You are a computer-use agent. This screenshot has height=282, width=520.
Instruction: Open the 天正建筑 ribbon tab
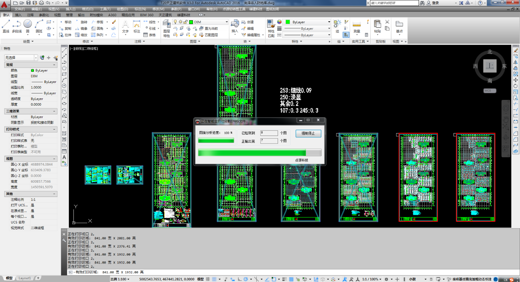click(165, 15)
